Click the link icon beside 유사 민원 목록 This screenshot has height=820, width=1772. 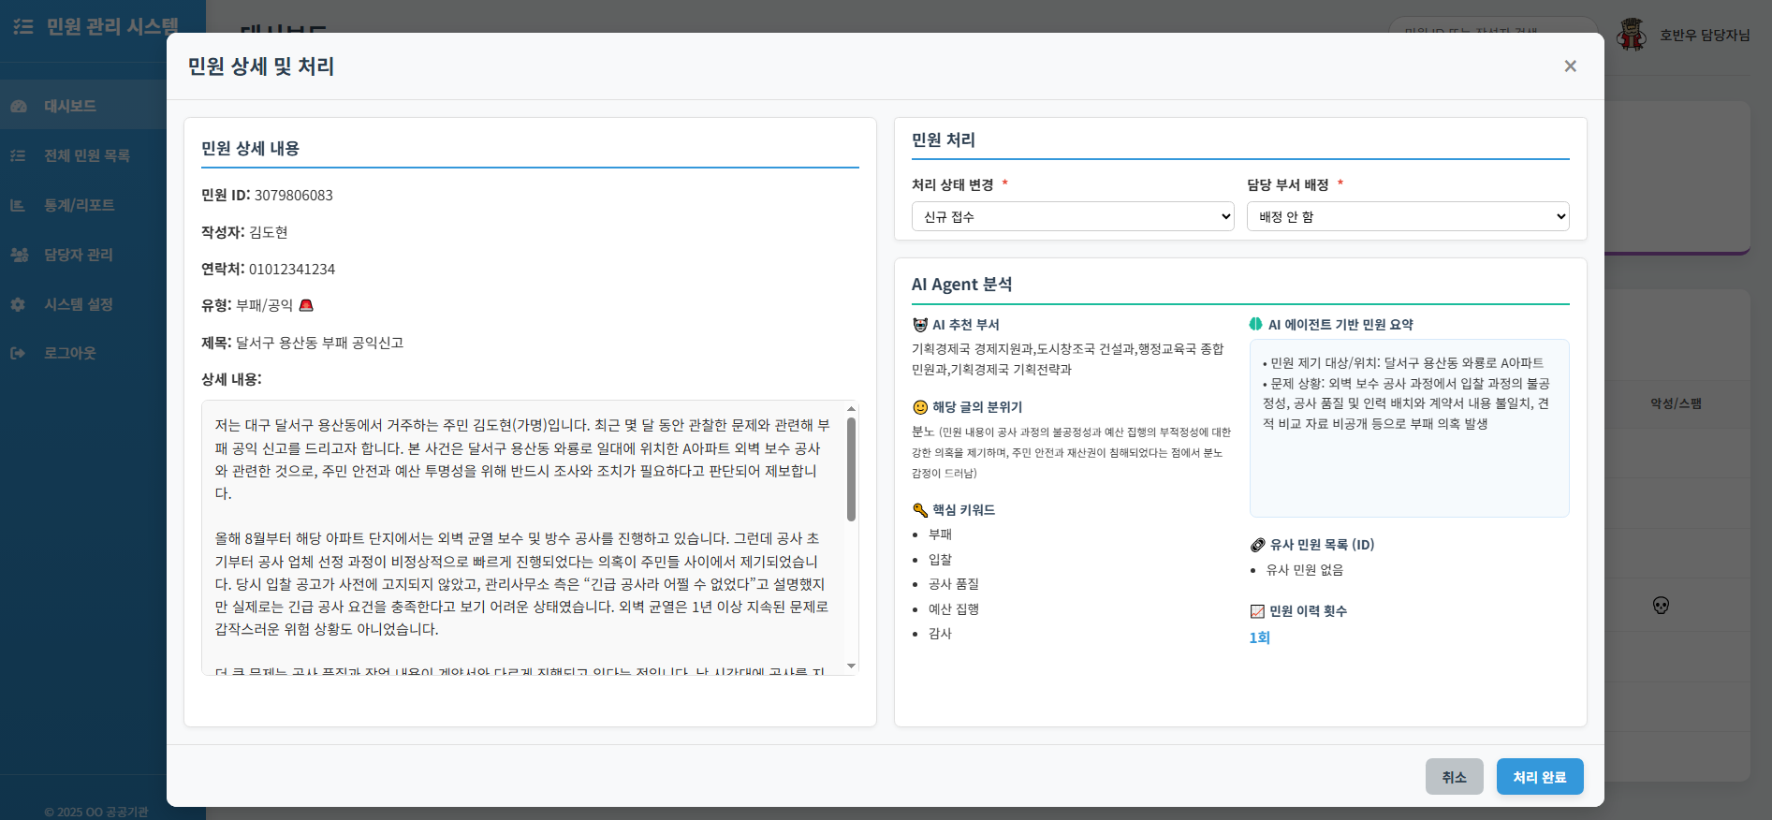(1257, 545)
